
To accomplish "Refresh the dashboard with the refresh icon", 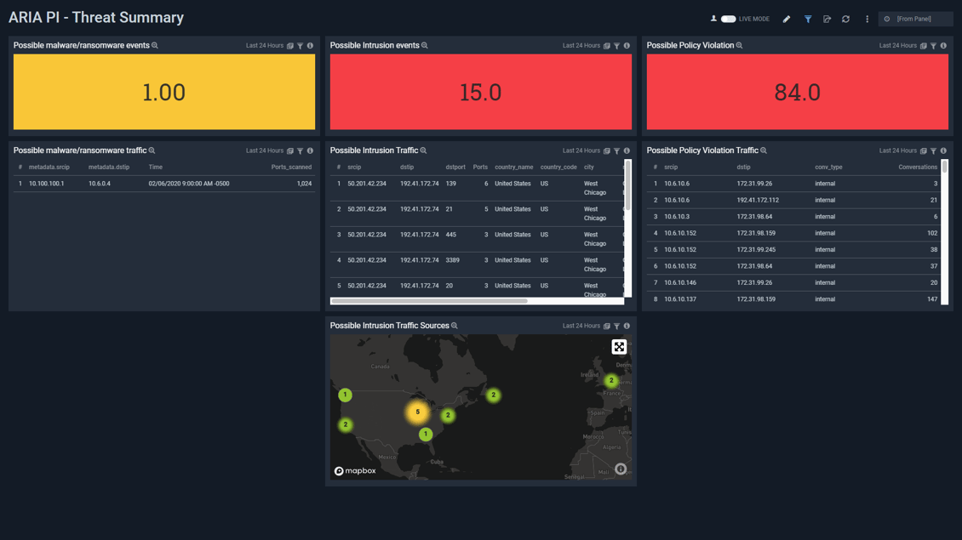I will coord(845,19).
